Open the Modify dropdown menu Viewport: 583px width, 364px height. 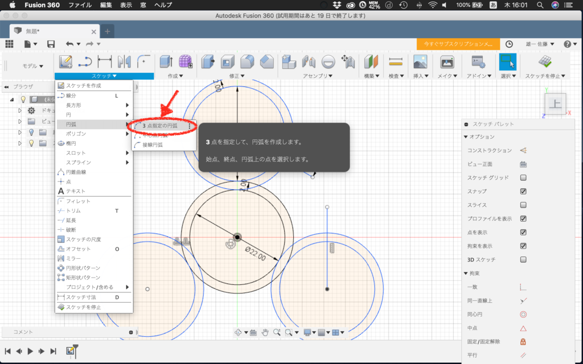pyautogui.click(x=237, y=76)
